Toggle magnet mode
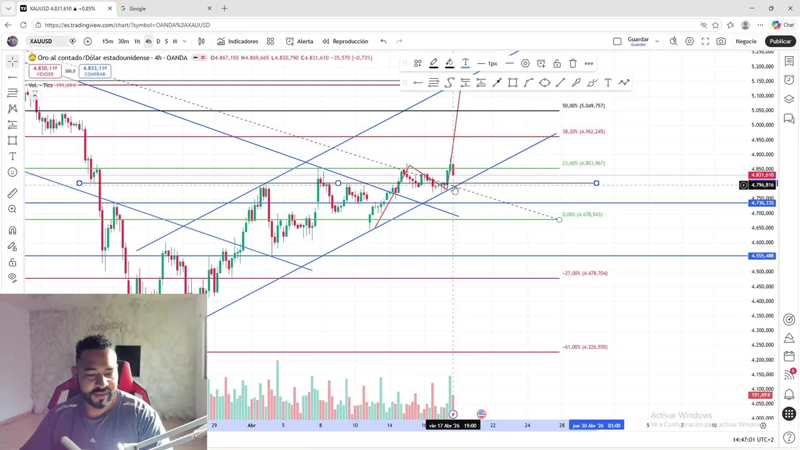Image resolution: width=800 pixels, height=450 pixels. tap(12, 231)
